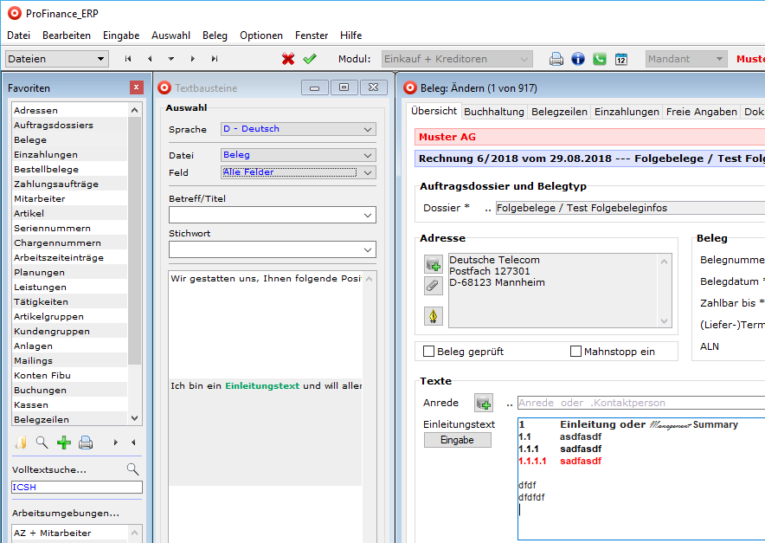Click the paperclip attachment icon in Adresse
The height and width of the screenshot is (543, 765).
point(433,285)
